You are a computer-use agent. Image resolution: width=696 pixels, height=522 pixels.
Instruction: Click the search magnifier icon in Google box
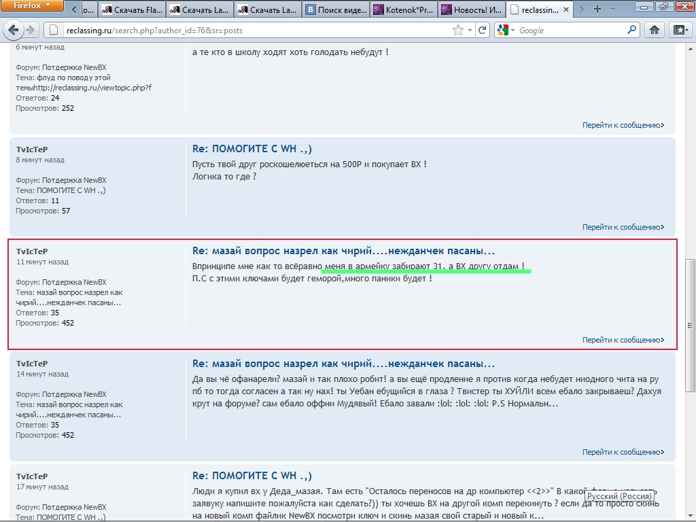(x=631, y=30)
